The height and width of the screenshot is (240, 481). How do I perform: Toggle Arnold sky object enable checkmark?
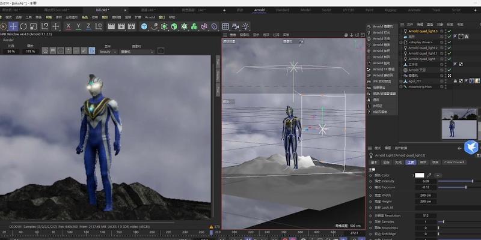pyautogui.click(x=449, y=70)
